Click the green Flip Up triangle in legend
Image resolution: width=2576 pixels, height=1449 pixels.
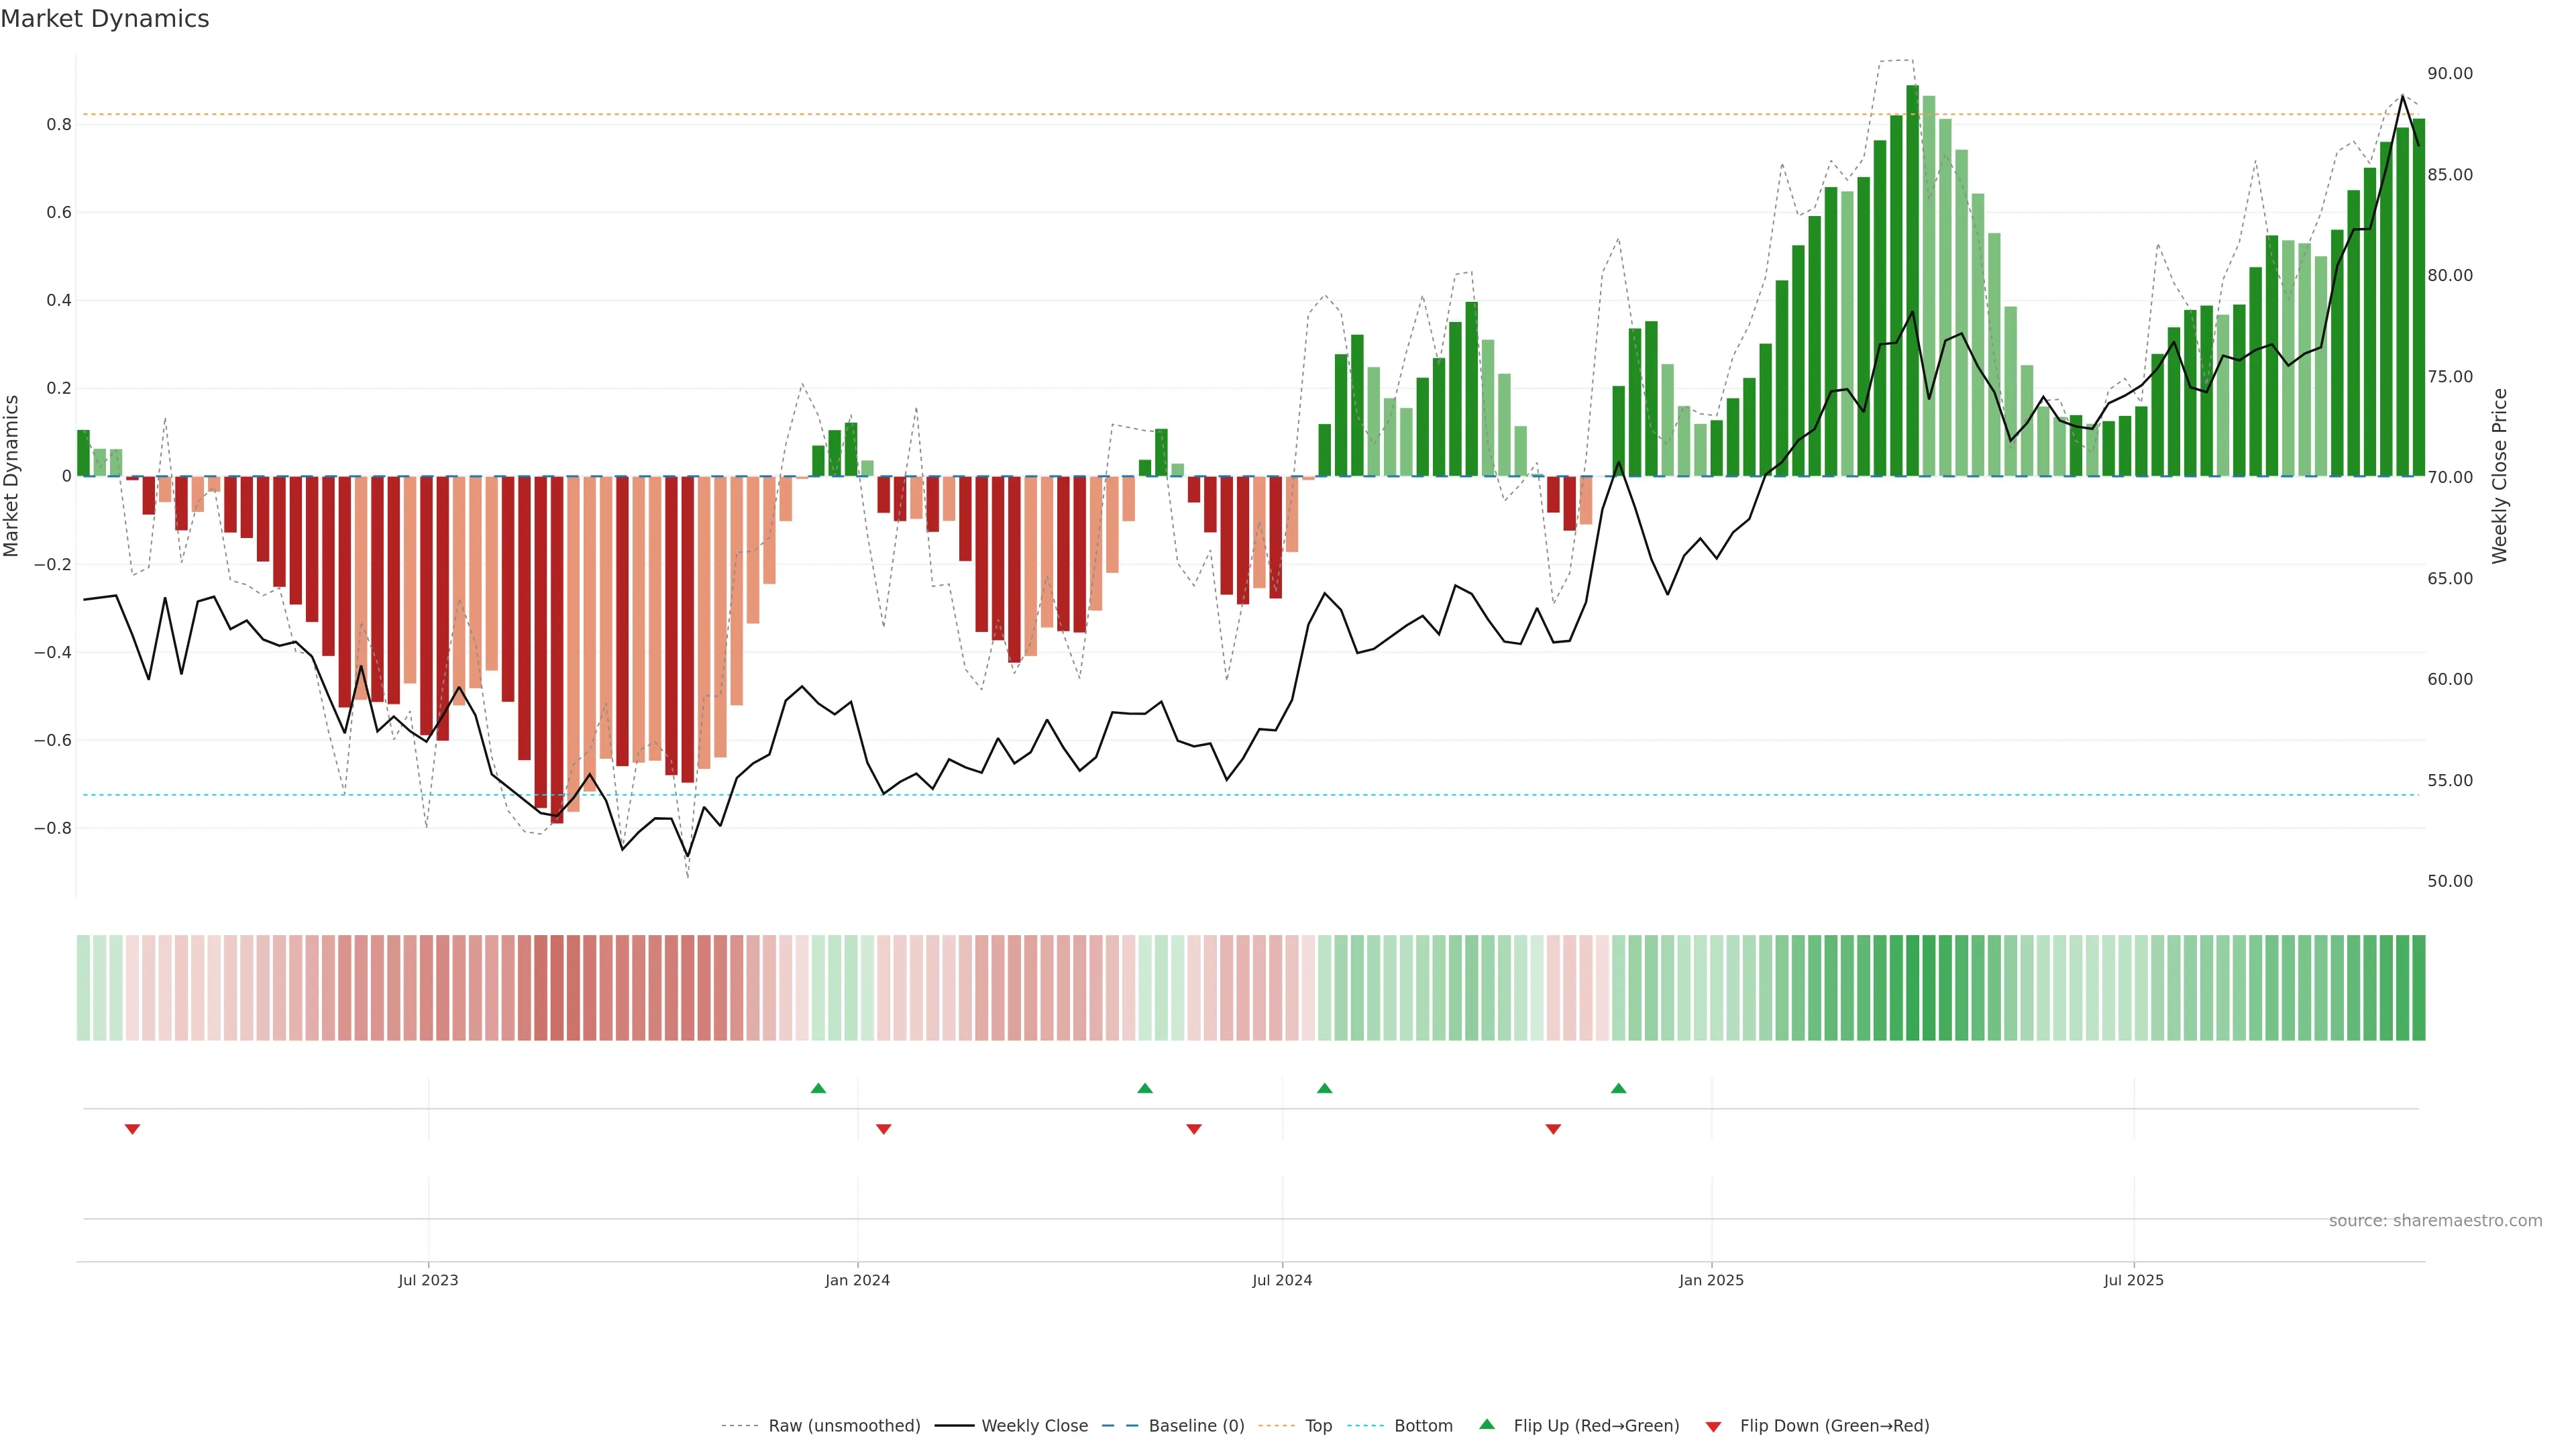point(1487,1424)
